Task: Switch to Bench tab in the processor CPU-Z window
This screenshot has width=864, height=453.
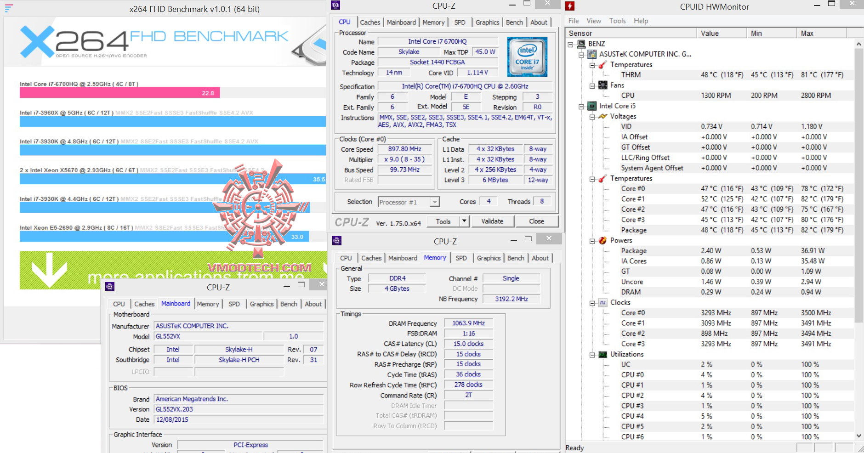Action: click(514, 23)
